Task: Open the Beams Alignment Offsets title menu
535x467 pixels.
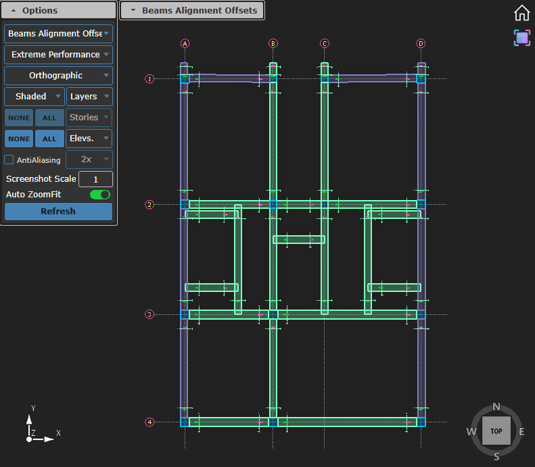Action: (x=192, y=11)
